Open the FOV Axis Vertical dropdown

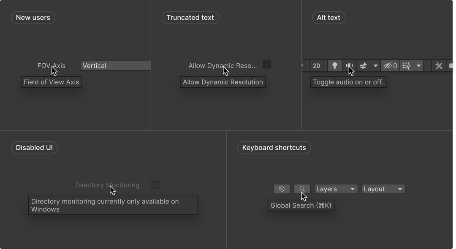(x=116, y=65)
